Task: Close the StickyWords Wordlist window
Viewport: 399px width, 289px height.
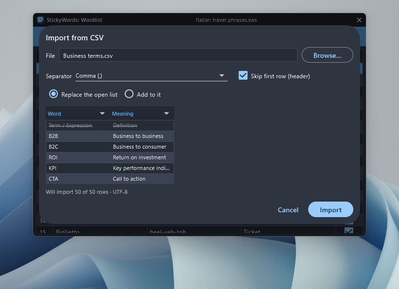Action: pyautogui.click(x=359, y=20)
